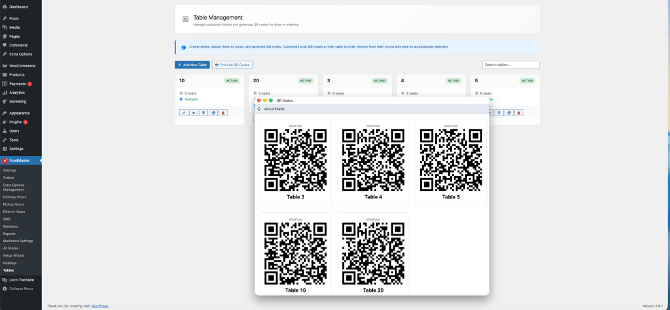Click the Tools wrench icon in sidebar
Image resolution: width=670 pixels, height=310 pixels.
click(5, 140)
